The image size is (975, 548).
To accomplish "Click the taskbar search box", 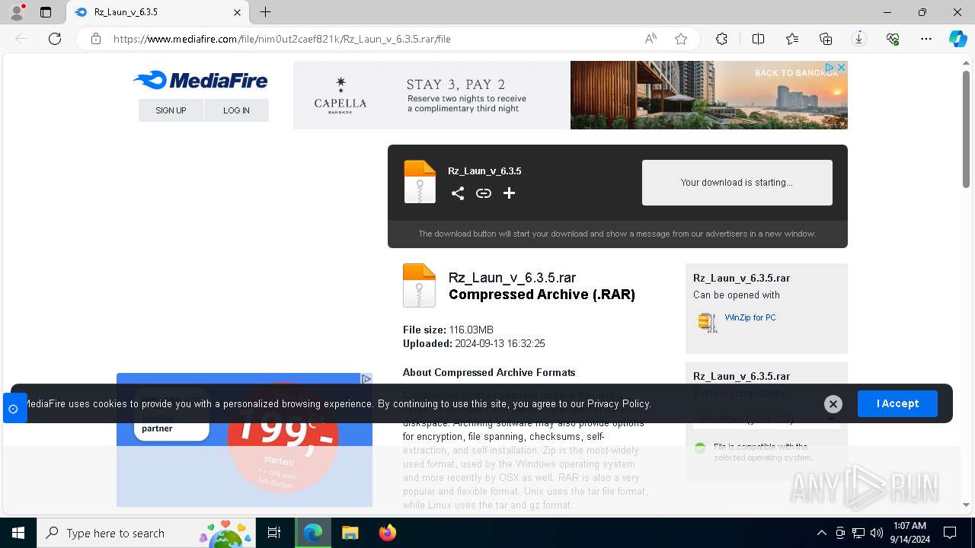I will tap(146, 533).
